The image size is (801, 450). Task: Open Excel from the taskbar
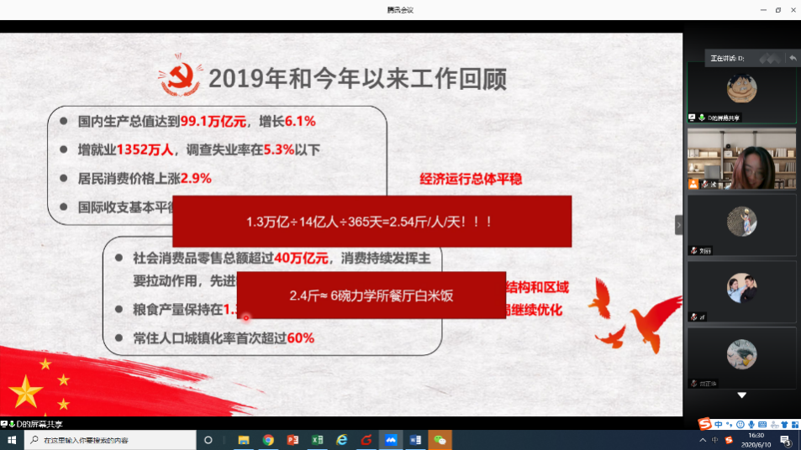point(317,440)
